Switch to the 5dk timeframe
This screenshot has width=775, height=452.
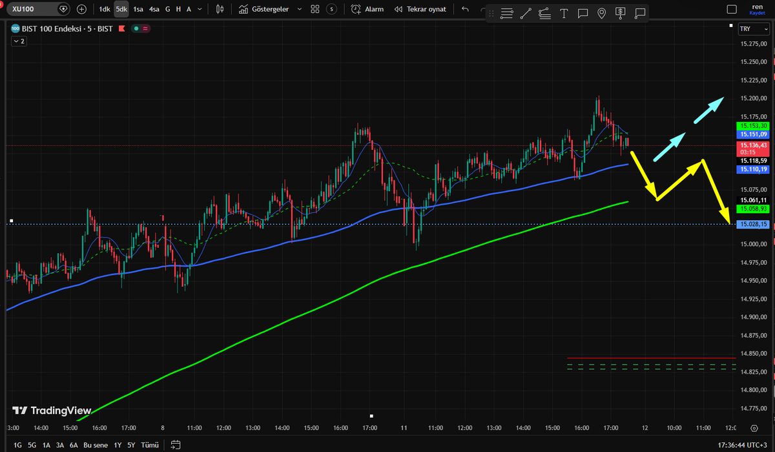(x=121, y=9)
